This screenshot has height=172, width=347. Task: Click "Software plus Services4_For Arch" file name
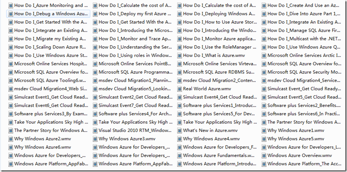tap(135, 114)
